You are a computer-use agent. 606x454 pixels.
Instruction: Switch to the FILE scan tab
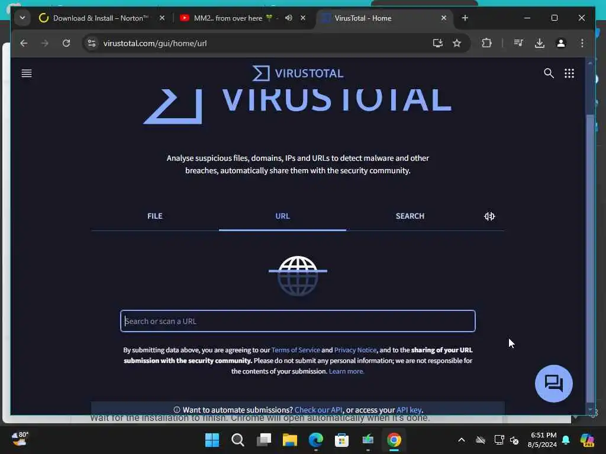[x=154, y=216]
